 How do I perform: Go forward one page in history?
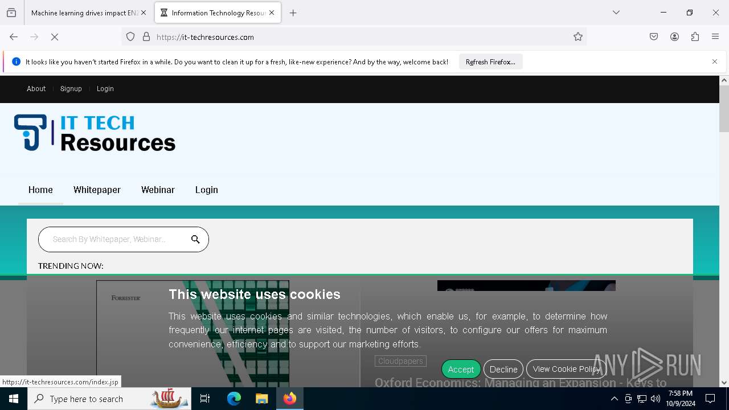(34, 37)
